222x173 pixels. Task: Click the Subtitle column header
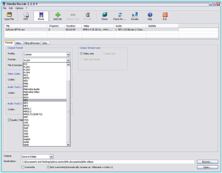pyautogui.click(x=162, y=26)
